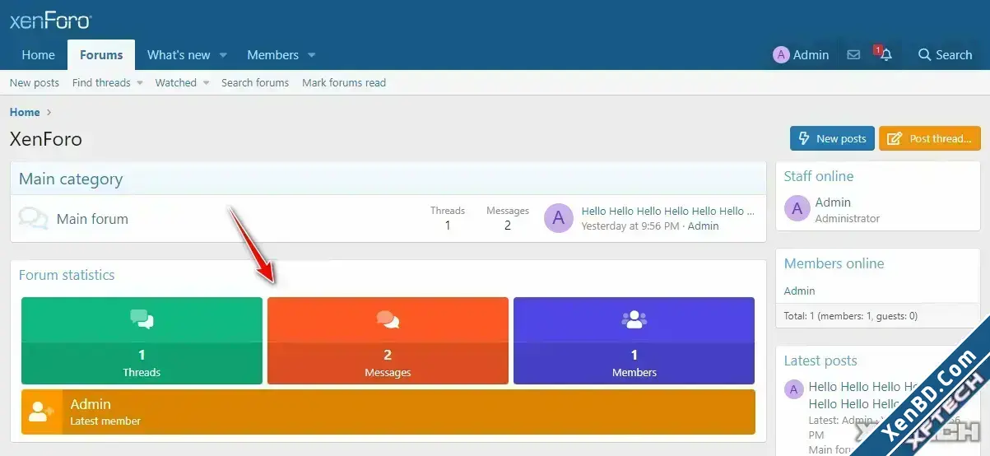Click the Admin avatar in navbar
Viewport: 990px width, 456px height.
[x=781, y=55]
